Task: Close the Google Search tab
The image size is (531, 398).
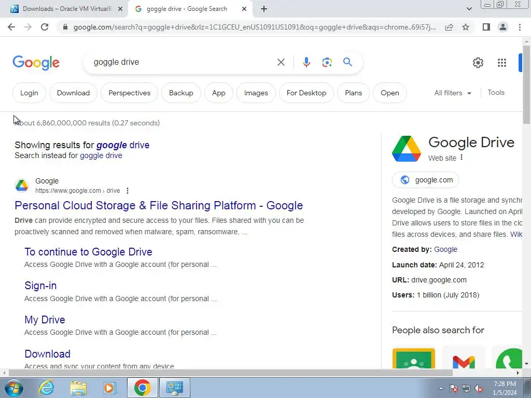Action: (x=244, y=9)
